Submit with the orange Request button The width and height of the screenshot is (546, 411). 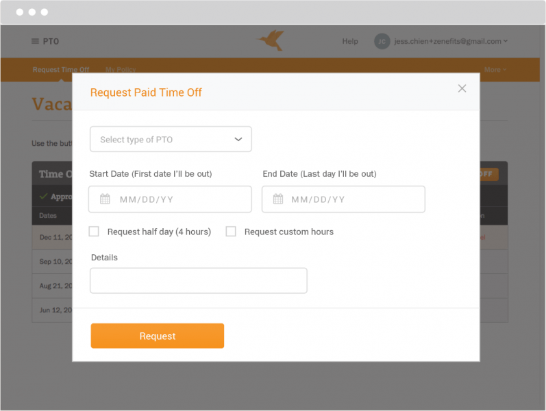(x=158, y=336)
